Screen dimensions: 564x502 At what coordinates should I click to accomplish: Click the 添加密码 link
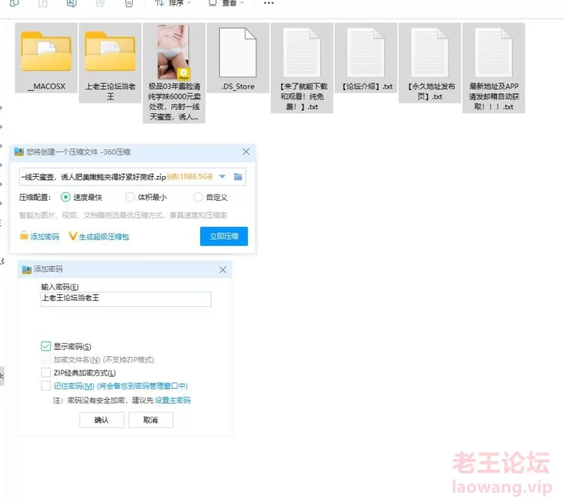pos(39,236)
